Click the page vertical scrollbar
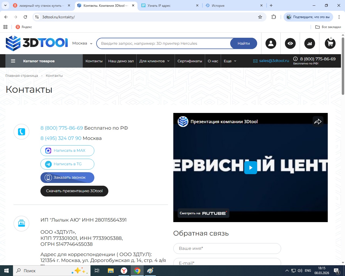The height and width of the screenshot is (276, 345). (x=343, y=66)
